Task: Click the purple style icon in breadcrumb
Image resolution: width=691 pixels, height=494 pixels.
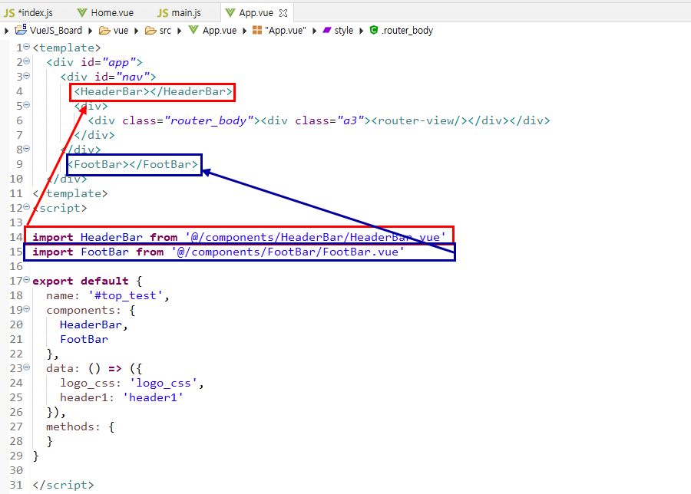Action: [x=326, y=30]
